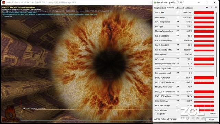Select the NVIDIA GeForce RTX 3080 device selector
Viewport: 220px width, 124px height.
coord(165,119)
